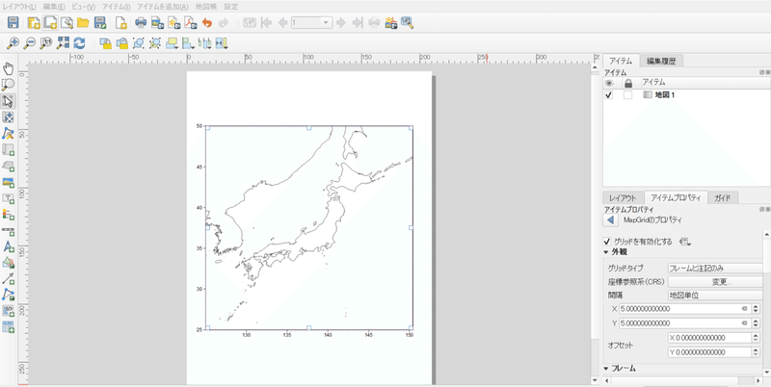Save the project with the floppy icon
Viewport: 771px width, 387px height.
[x=13, y=22]
